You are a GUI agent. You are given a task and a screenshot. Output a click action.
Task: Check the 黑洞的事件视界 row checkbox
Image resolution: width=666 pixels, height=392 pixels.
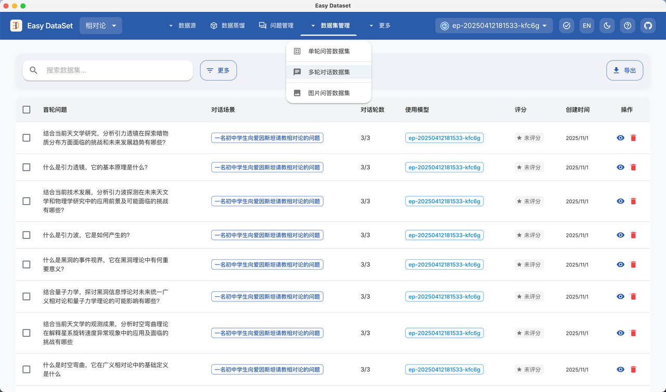(27, 264)
